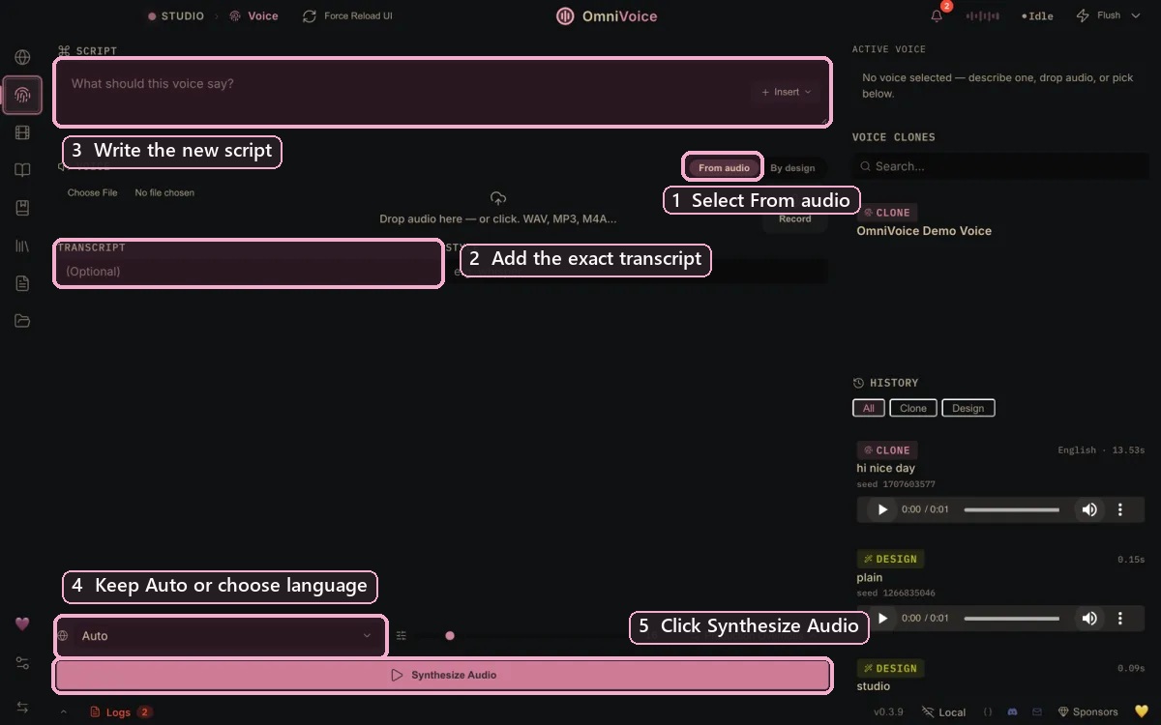Click the Force Reload UI button
The width and height of the screenshot is (1161, 725).
[347, 16]
